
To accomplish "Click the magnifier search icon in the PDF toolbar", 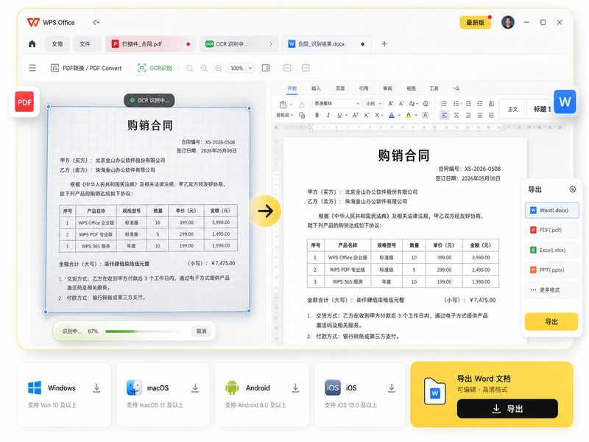I will coord(189,68).
